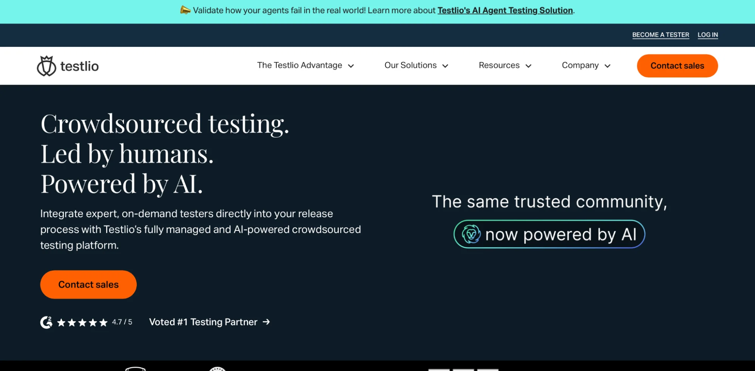Click the 'Crowdsourced testing.' headline text
755x371 pixels.
pyautogui.click(x=165, y=124)
